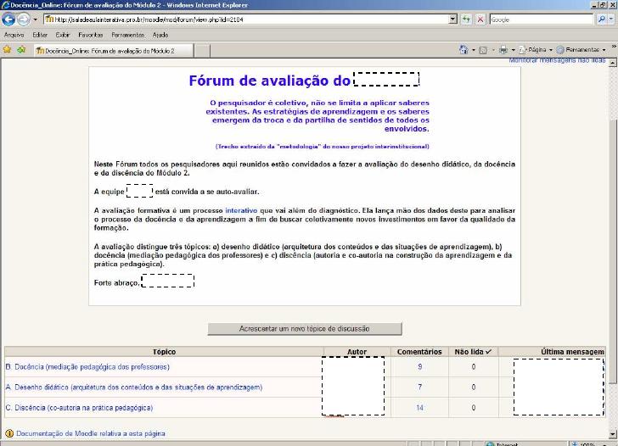Click the vertical scrollbar on the right

[612, 254]
